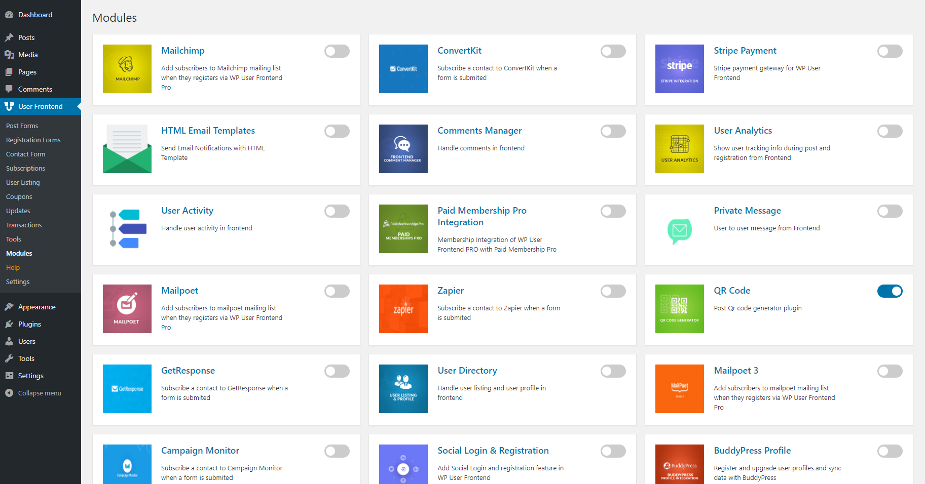Click the Paid Memberships Pro icon
The image size is (925, 484).
(403, 229)
